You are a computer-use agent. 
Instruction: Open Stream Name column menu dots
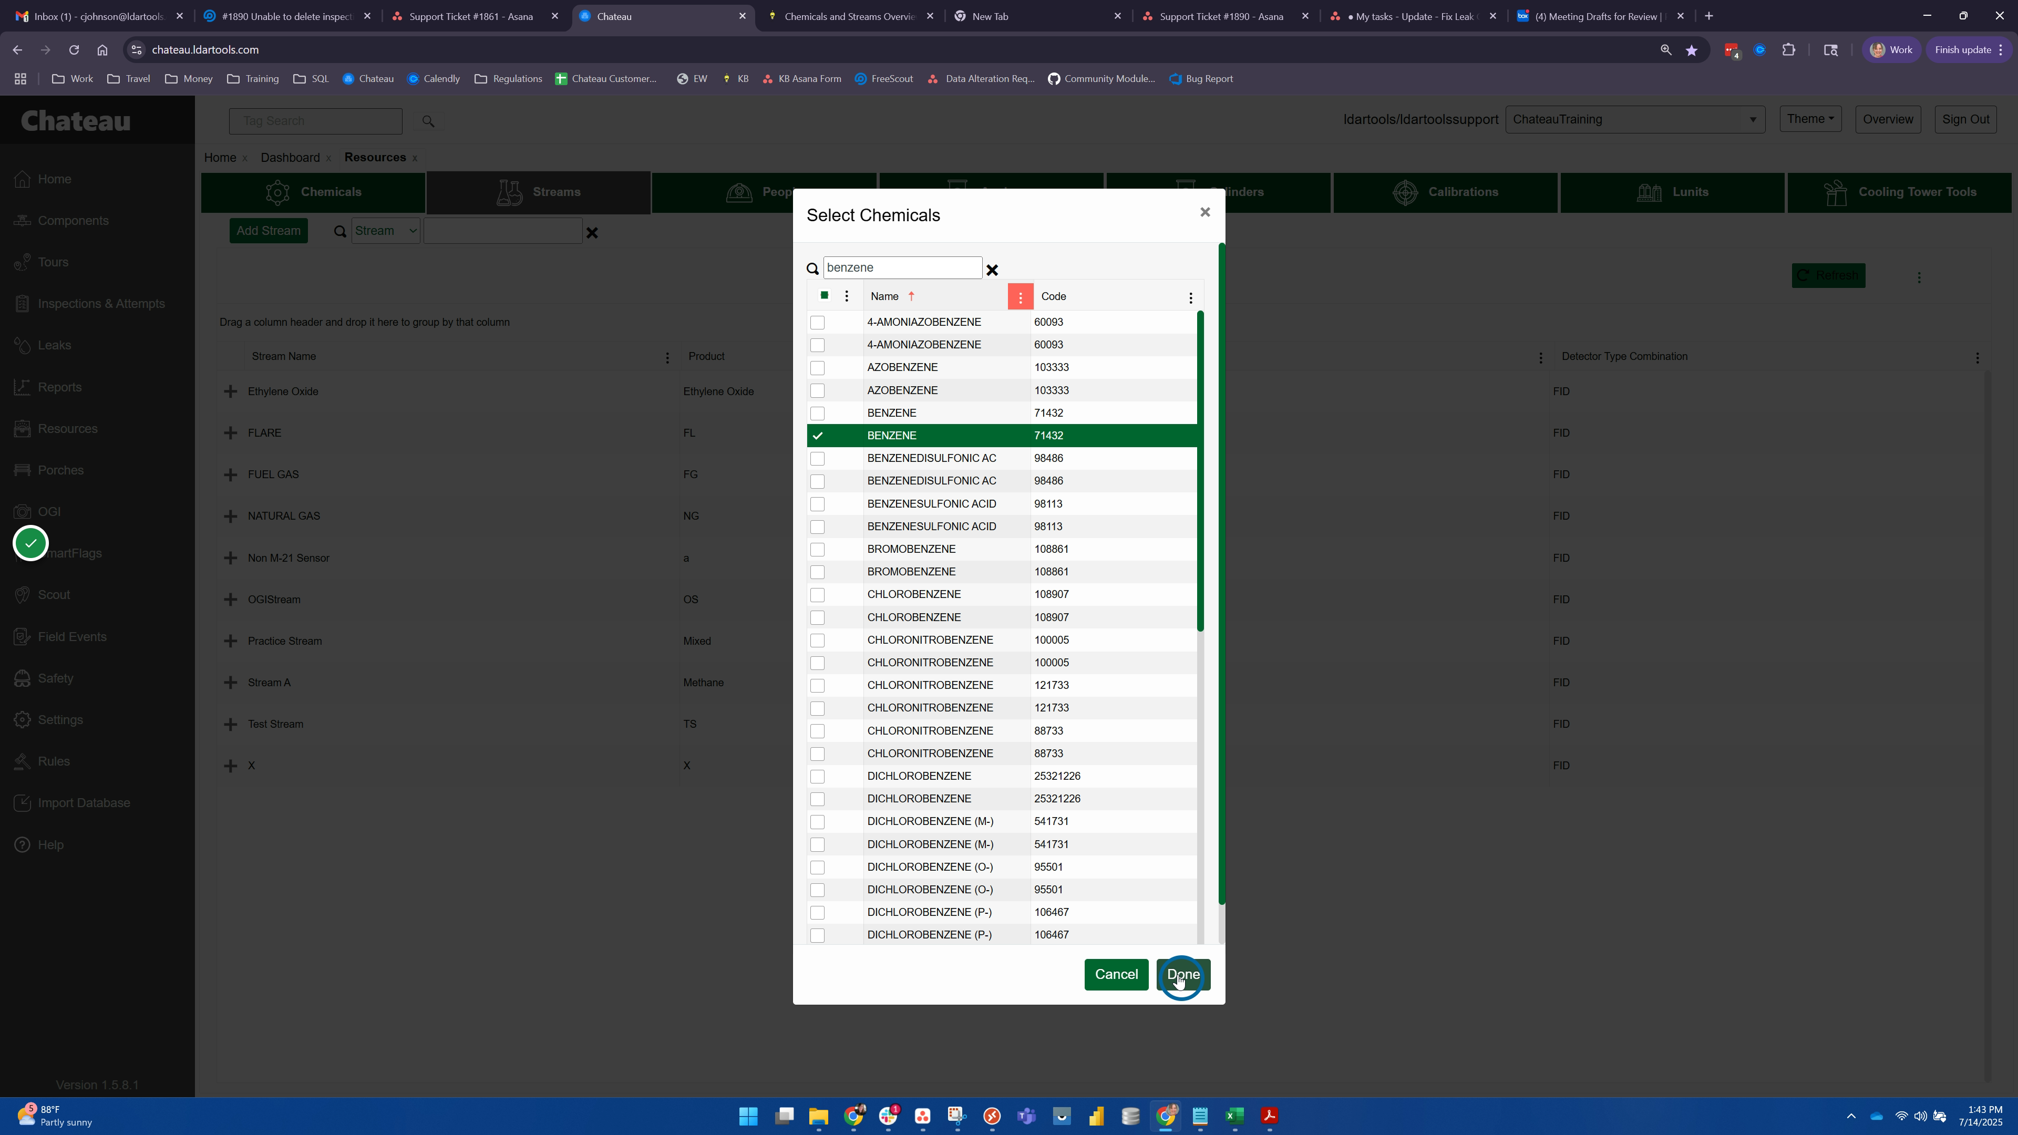tap(667, 358)
